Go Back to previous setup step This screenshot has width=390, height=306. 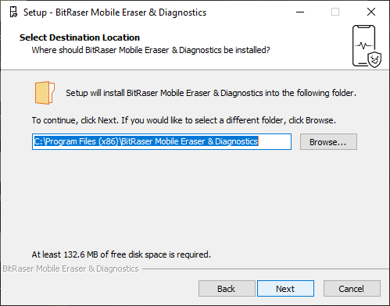click(x=227, y=288)
